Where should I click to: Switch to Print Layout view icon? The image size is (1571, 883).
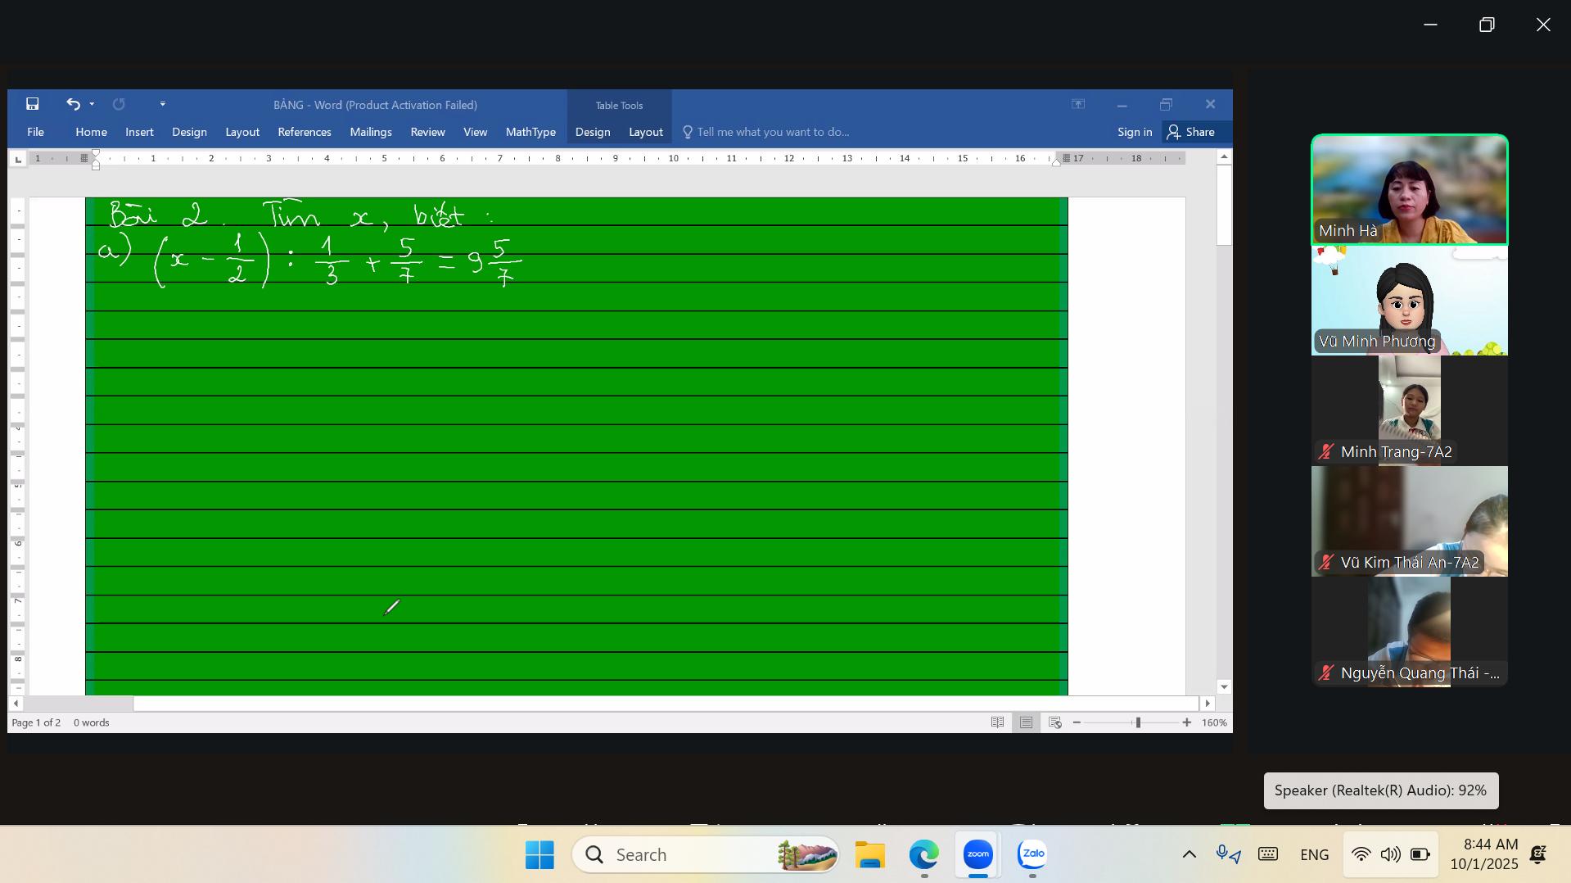pos(1026,722)
